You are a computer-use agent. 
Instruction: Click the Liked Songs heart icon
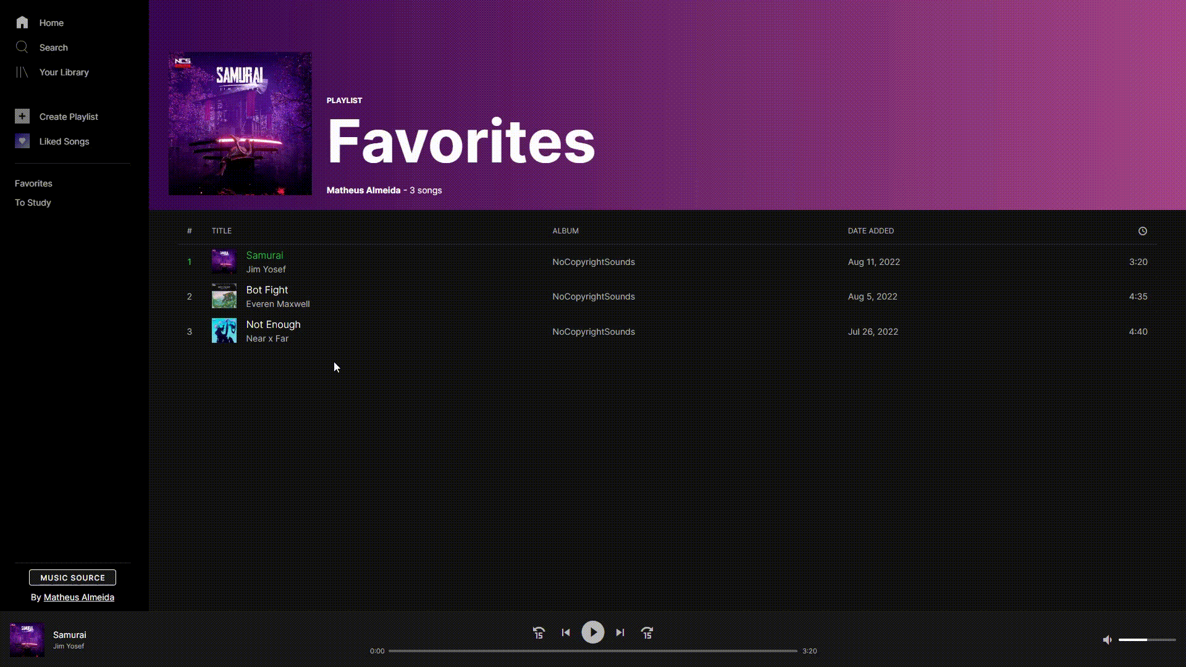click(22, 141)
